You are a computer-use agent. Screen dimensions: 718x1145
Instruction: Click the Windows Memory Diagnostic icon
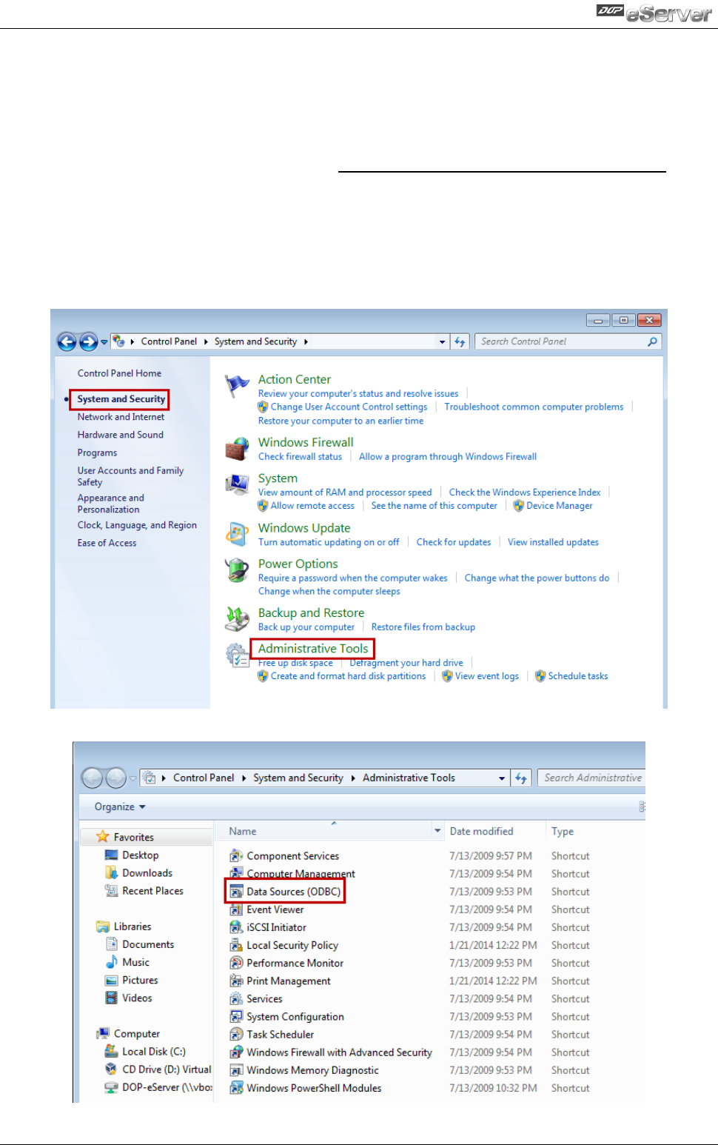coord(236,1070)
